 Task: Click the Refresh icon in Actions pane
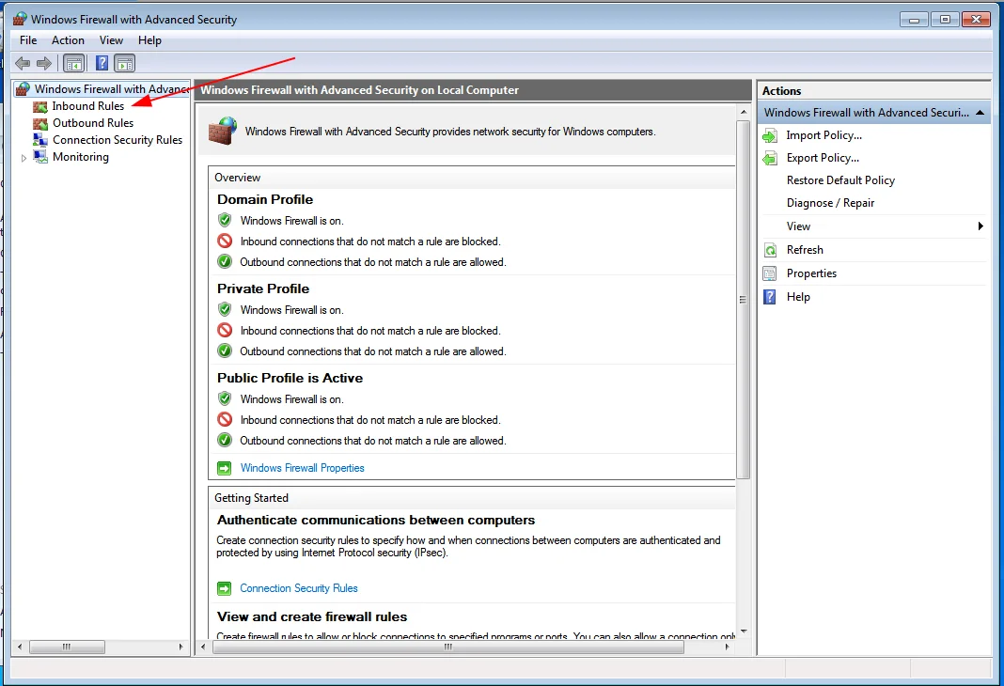click(770, 250)
